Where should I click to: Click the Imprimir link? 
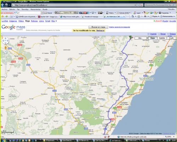[153, 34]
